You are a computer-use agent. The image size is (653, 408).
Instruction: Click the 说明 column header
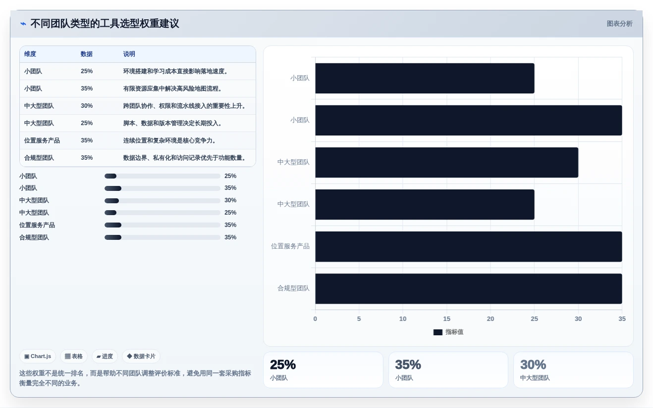pyautogui.click(x=129, y=54)
